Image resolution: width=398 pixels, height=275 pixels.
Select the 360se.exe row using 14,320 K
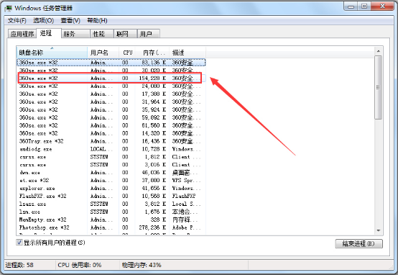click(x=111, y=133)
